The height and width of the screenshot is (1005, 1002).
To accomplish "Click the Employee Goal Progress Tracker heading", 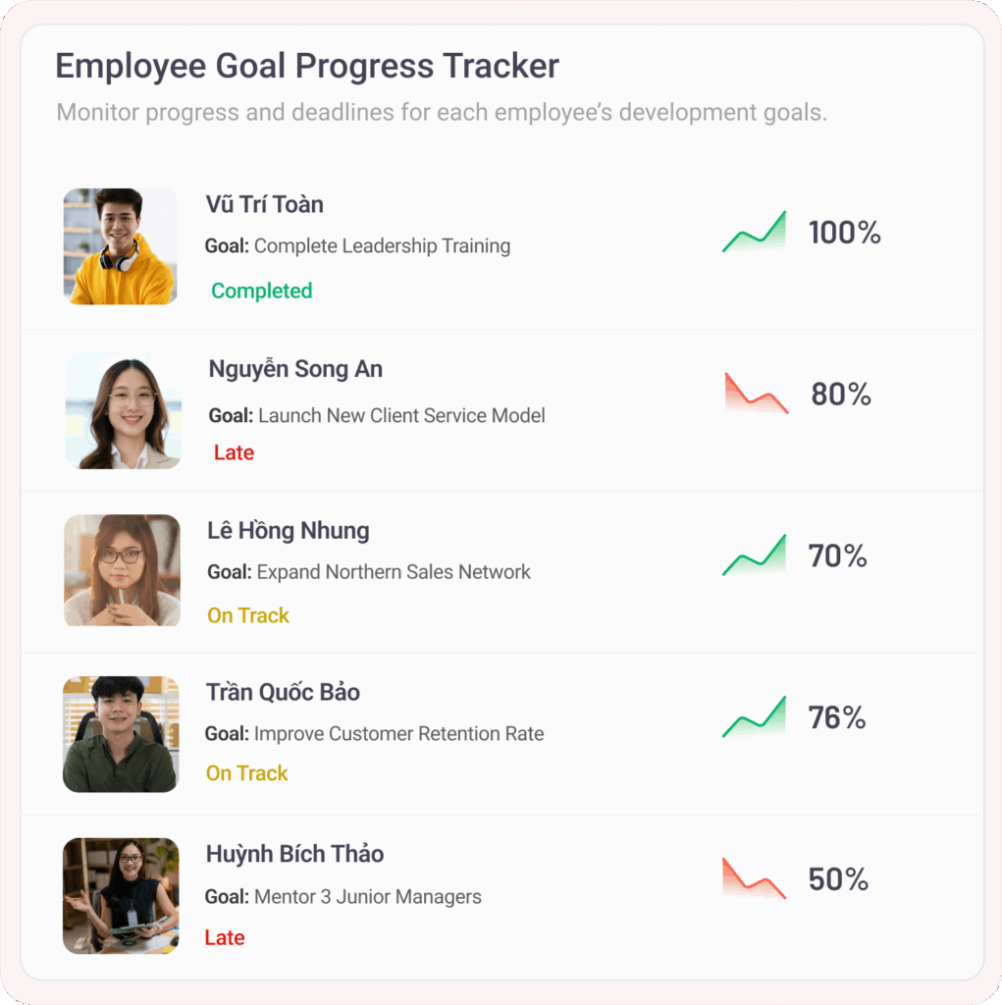I will [307, 66].
